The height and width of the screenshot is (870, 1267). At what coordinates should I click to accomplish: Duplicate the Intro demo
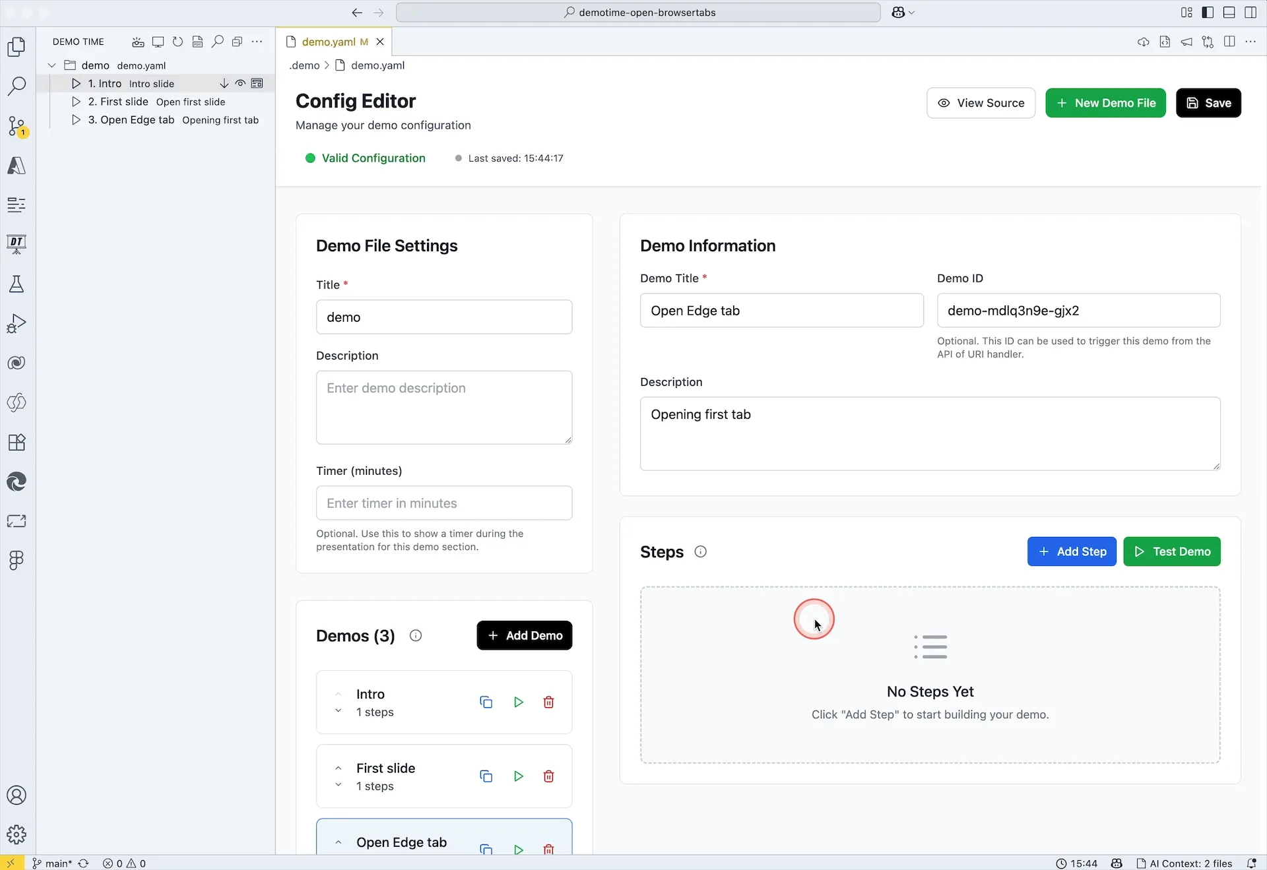[x=486, y=702]
